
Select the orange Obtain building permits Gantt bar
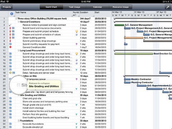[134, 38]
